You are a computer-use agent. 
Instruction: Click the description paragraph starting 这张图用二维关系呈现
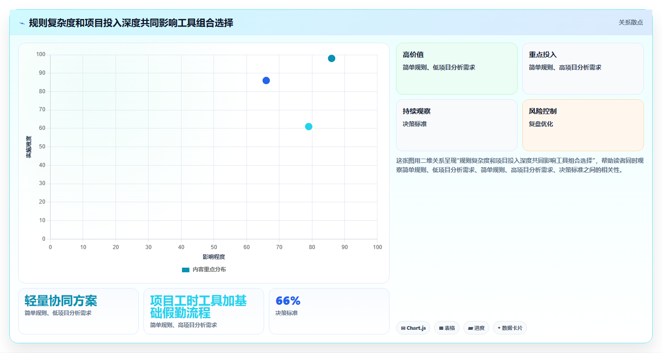click(520, 165)
